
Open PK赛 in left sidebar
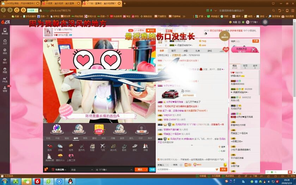pos(5,80)
